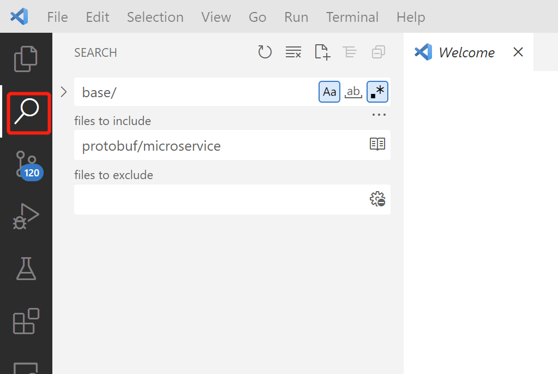Disable Match Case option
The height and width of the screenshot is (374, 558).
coord(329,92)
